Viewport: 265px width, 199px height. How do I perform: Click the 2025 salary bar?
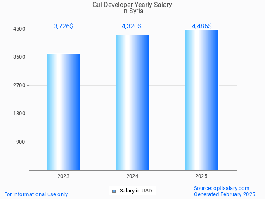[x=201, y=100]
